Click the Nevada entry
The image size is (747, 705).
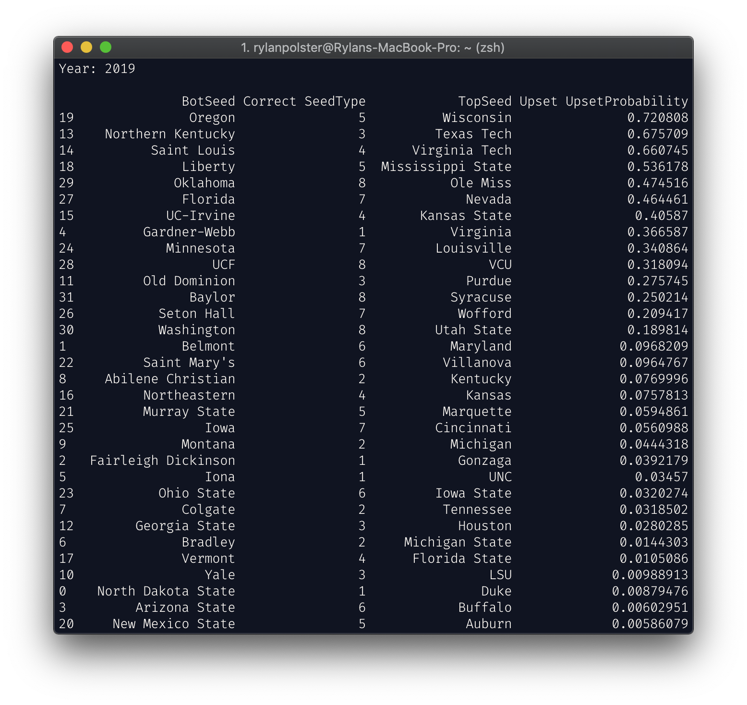click(x=489, y=199)
